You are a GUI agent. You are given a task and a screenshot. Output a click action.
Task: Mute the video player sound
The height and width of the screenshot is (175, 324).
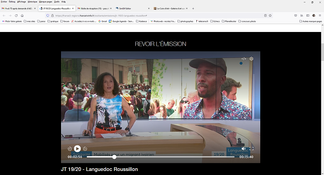click(x=244, y=149)
